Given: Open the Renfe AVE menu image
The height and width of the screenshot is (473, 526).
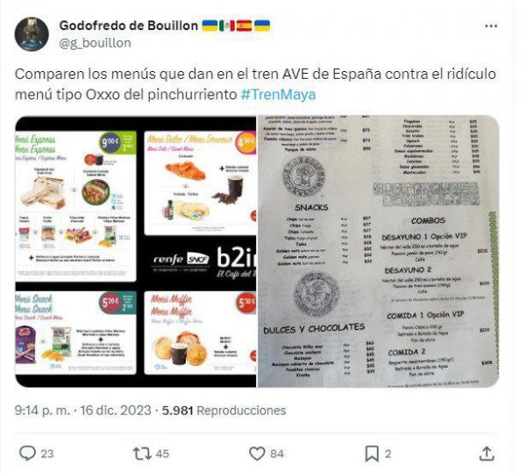Looking at the screenshot, I should point(136,252).
